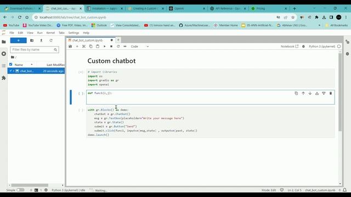
Task: Click the browser address bar URL
Action: point(73,17)
